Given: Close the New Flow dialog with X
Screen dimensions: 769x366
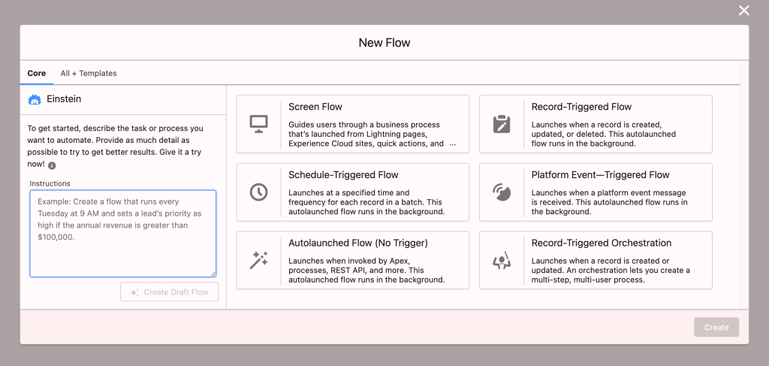Looking at the screenshot, I should (743, 11).
